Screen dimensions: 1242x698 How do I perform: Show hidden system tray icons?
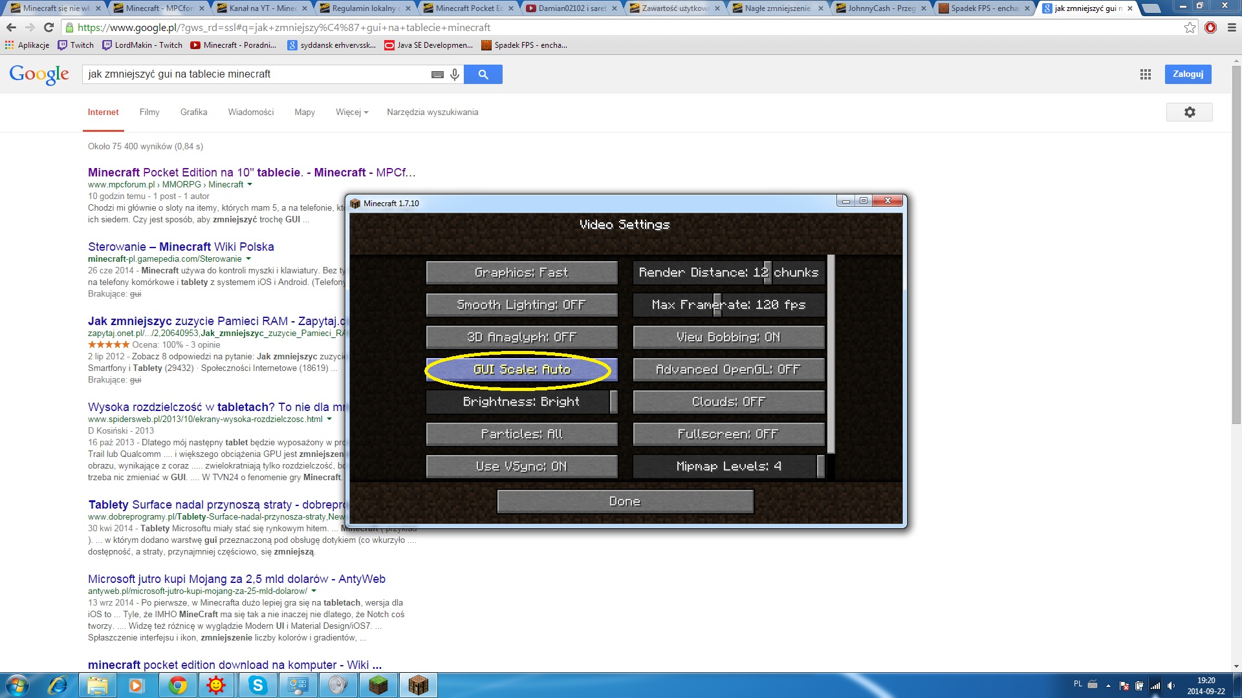tap(1108, 686)
